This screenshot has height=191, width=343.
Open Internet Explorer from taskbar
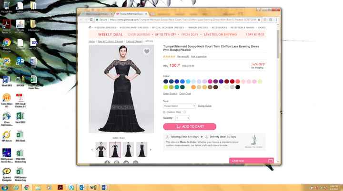tap(16, 188)
